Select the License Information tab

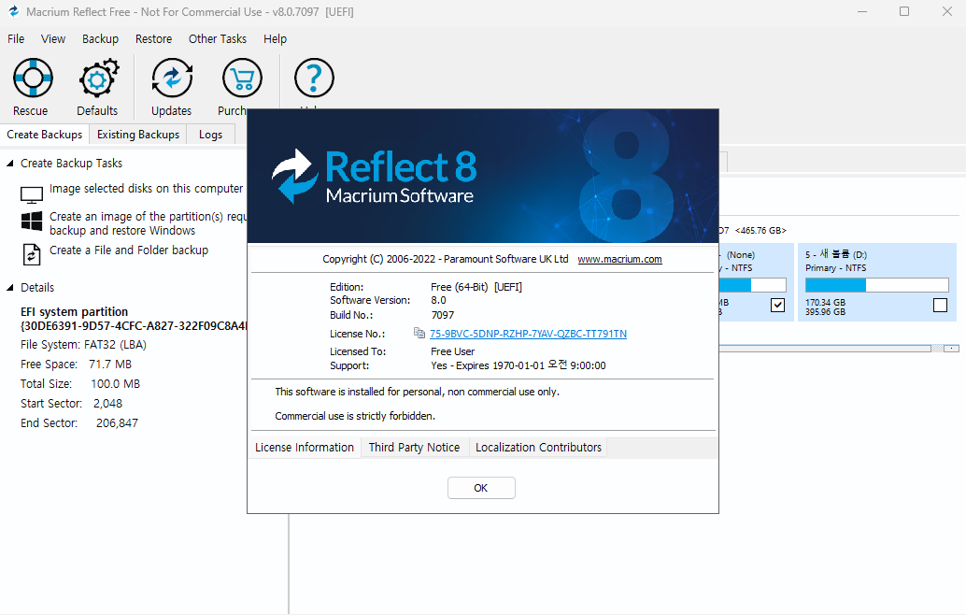[305, 448]
